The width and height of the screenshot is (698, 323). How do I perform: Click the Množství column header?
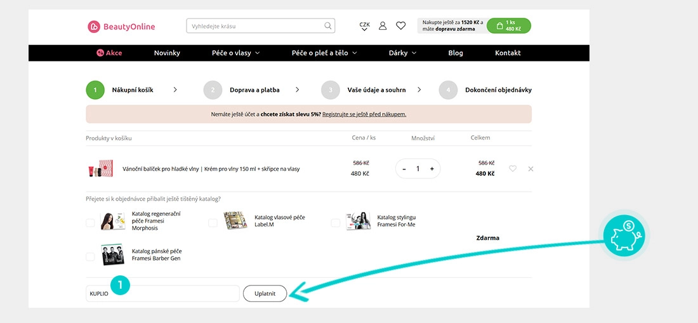[x=423, y=138]
